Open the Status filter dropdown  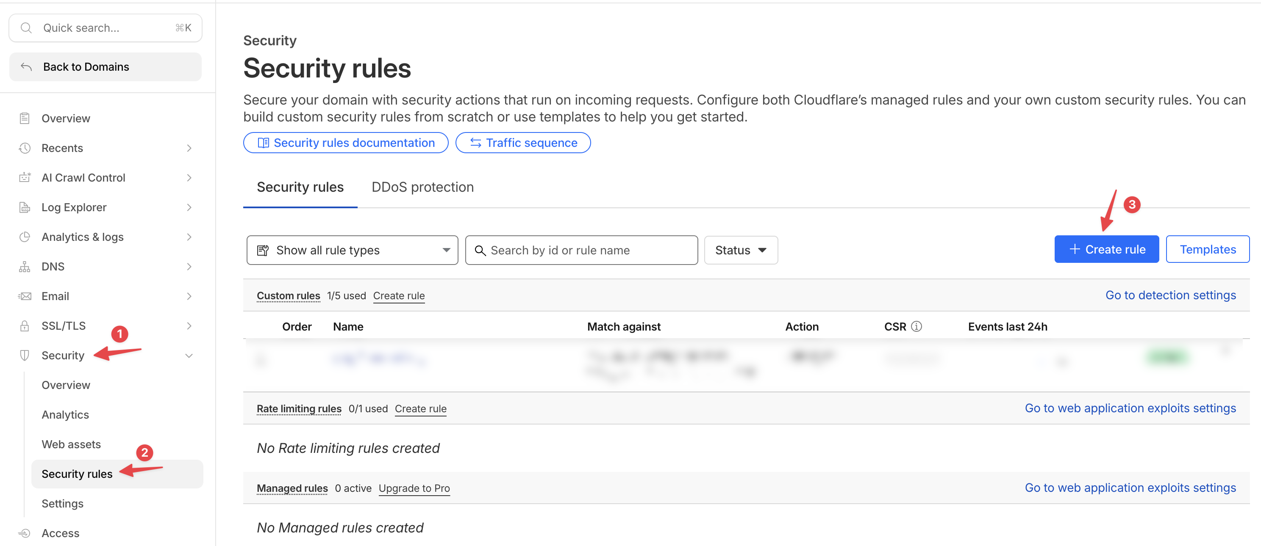741,250
